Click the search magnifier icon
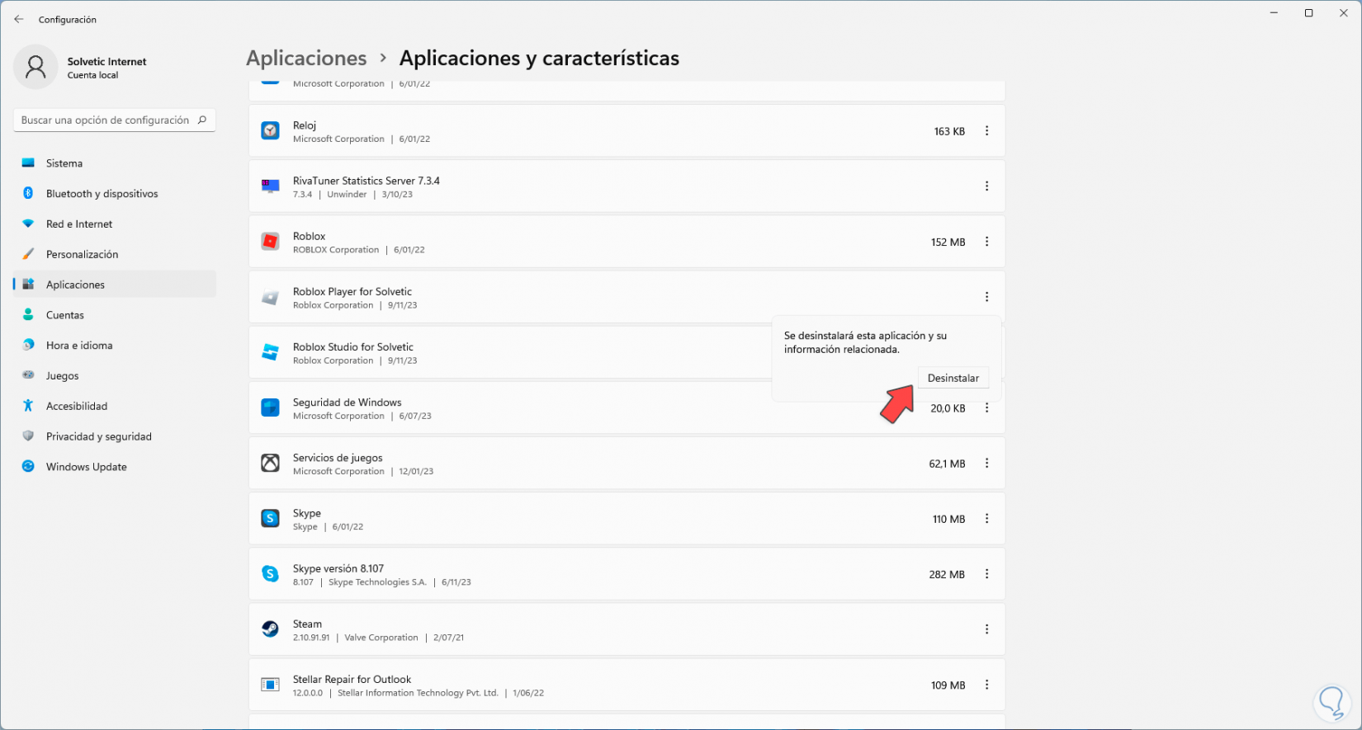1362x730 pixels. (202, 120)
